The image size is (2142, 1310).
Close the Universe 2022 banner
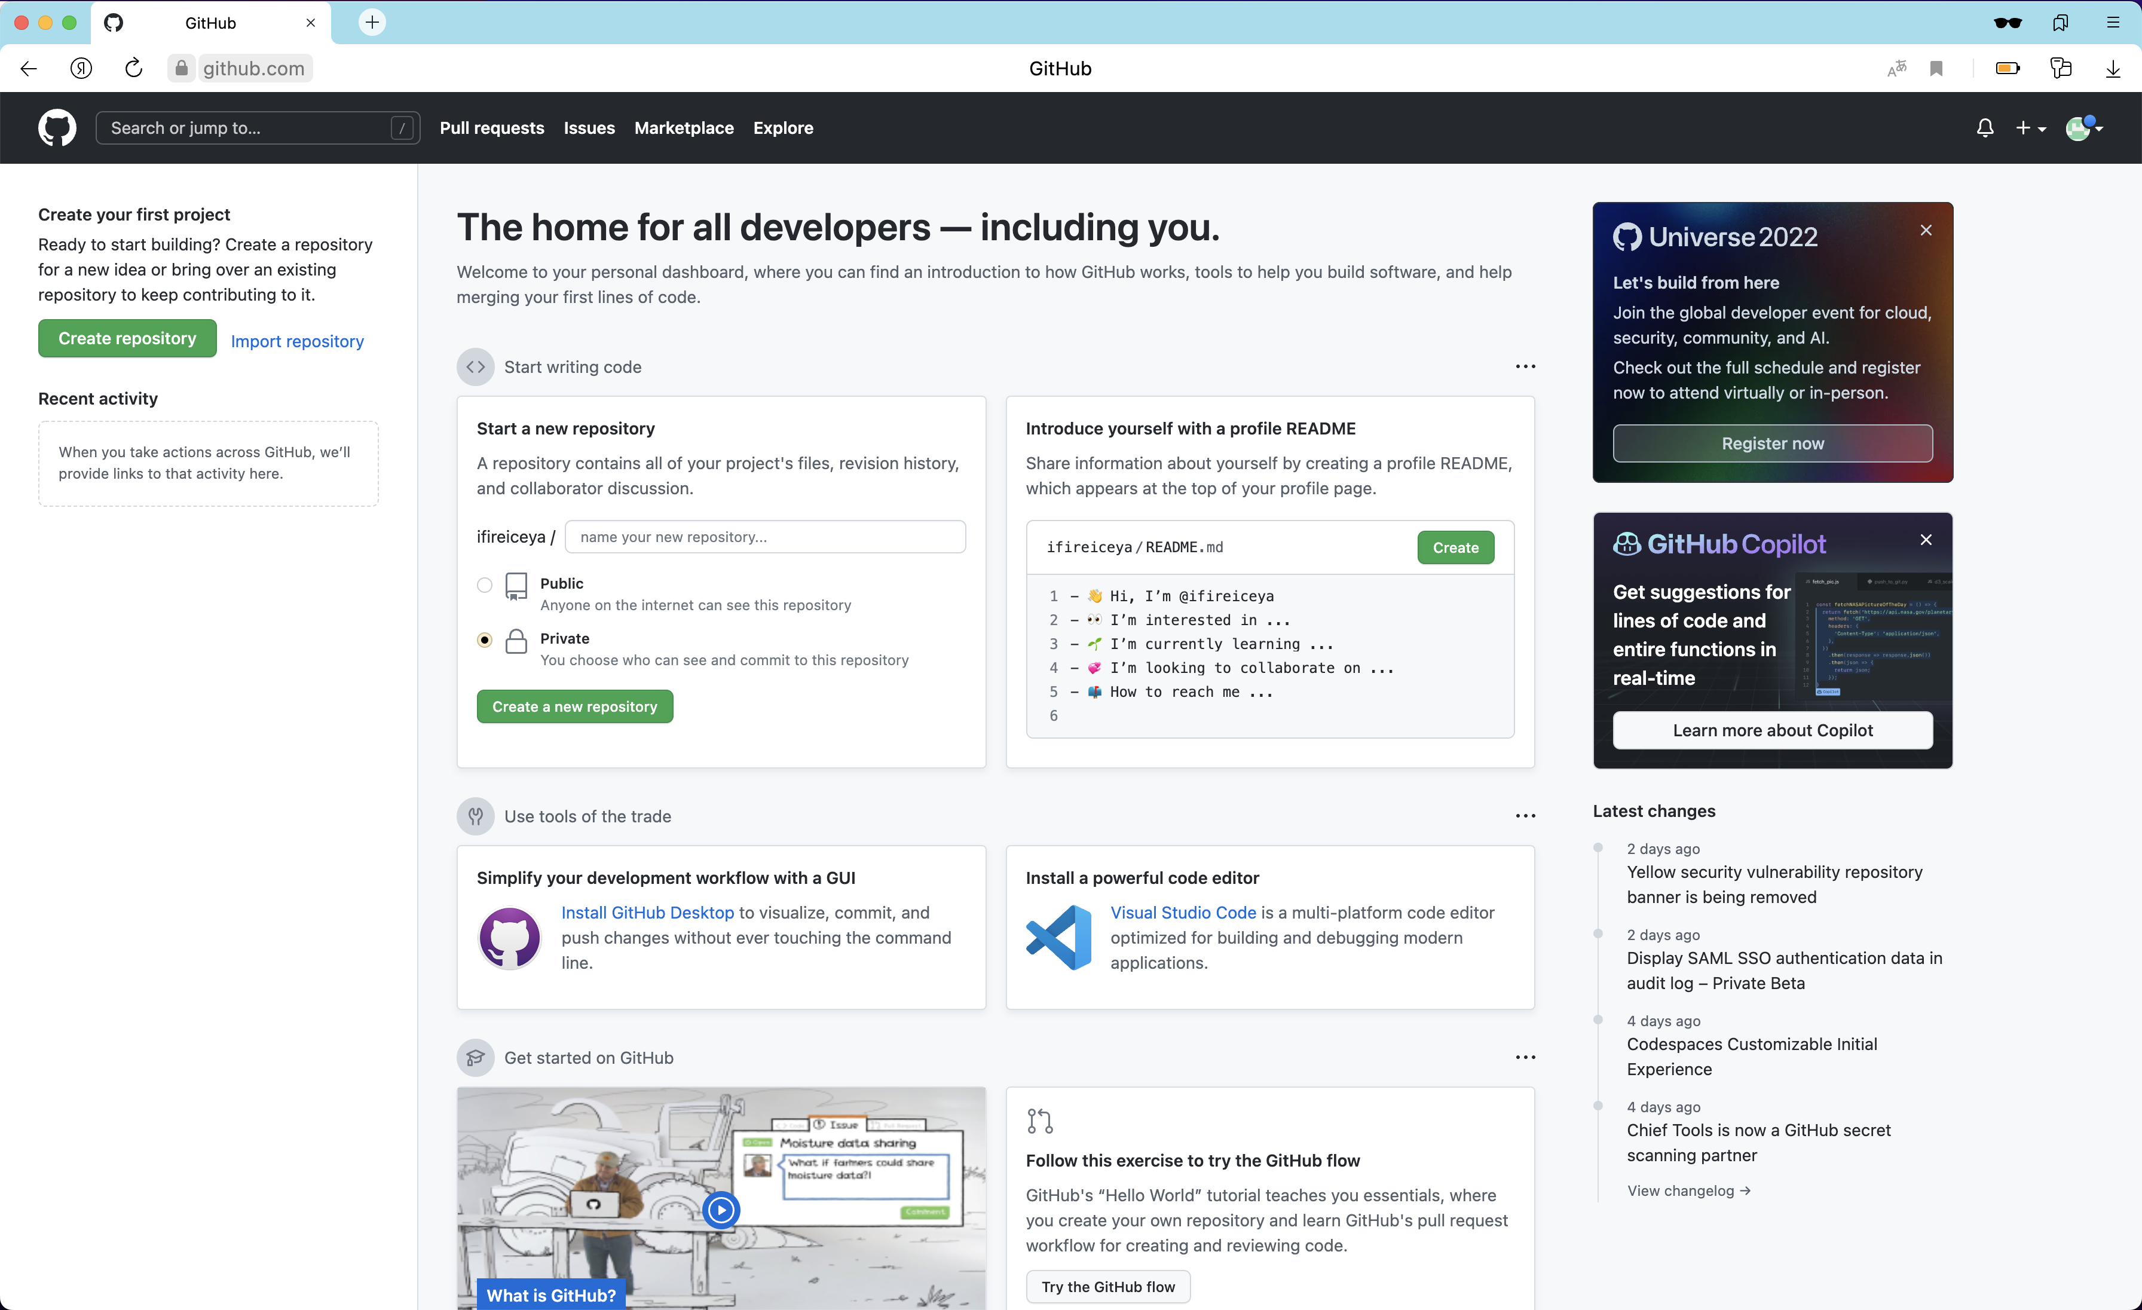[x=1926, y=230]
